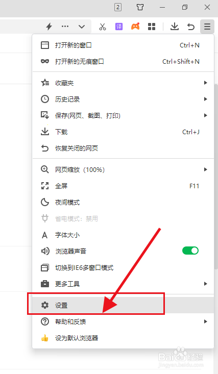
Task: Turn on 夜间模式 night mode
Action: point(123,203)
